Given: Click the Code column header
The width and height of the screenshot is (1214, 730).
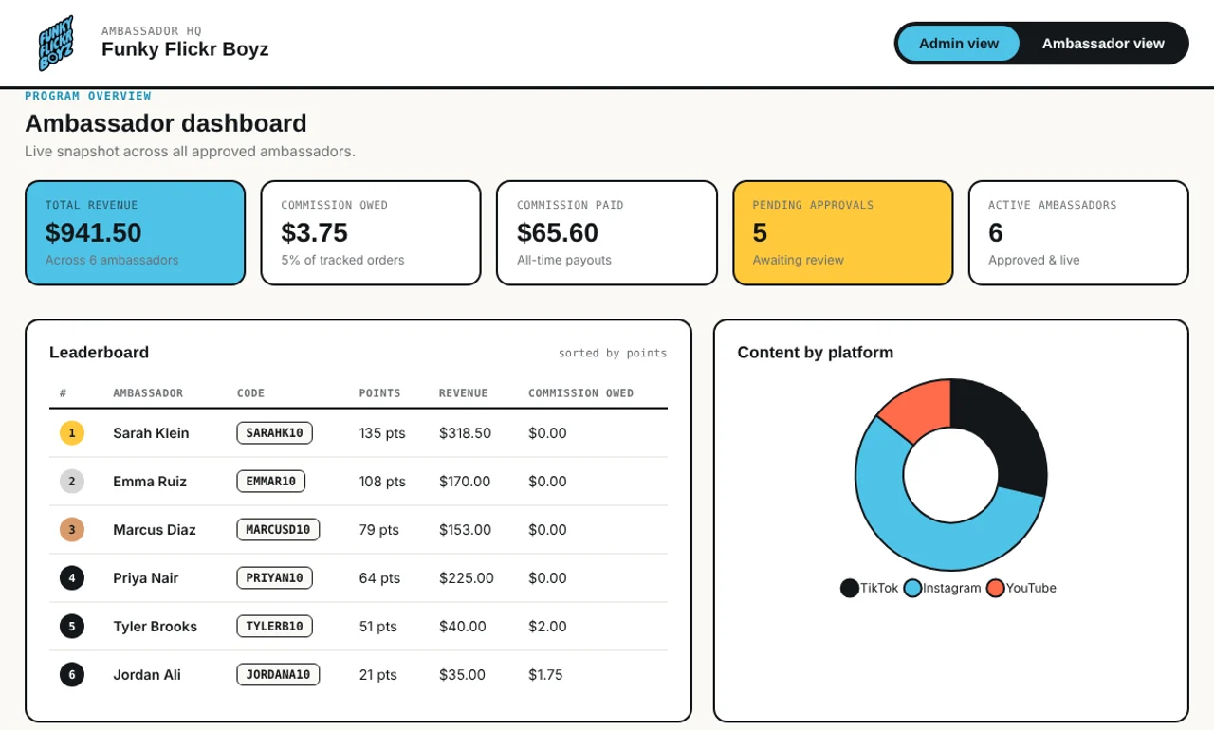Looking at the screenshot, I should point(250,393).
